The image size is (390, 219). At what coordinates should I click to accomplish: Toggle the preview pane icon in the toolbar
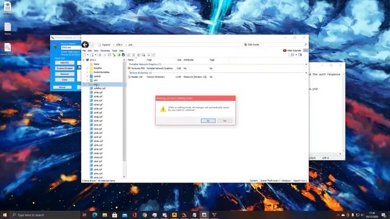pyautogui.click(x=300, y=55)
